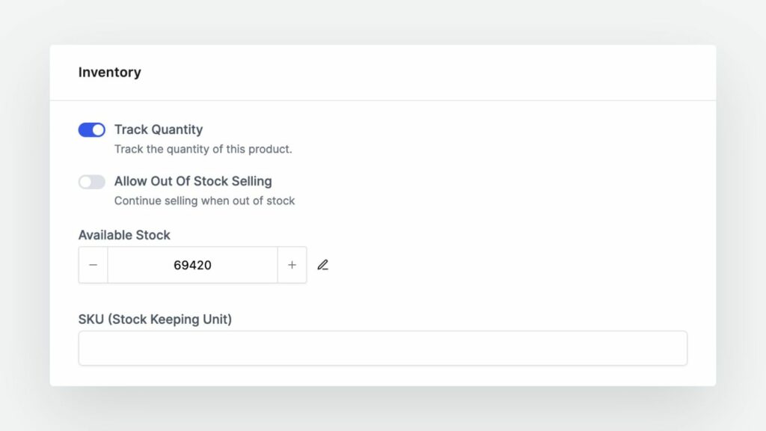Click the gray background above the Inventory card

383,21
